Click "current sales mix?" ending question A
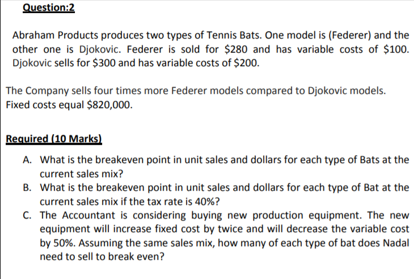This screenshot has width=414, height=279. tap(83, 173)
